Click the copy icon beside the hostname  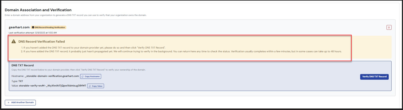click(83, 76)
